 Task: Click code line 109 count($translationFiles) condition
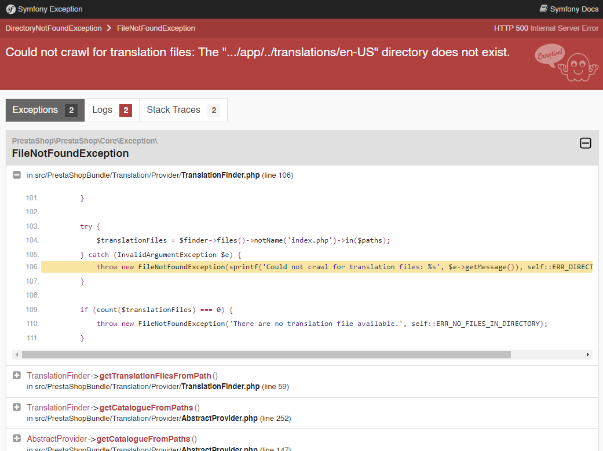click(x=156, y=310)
